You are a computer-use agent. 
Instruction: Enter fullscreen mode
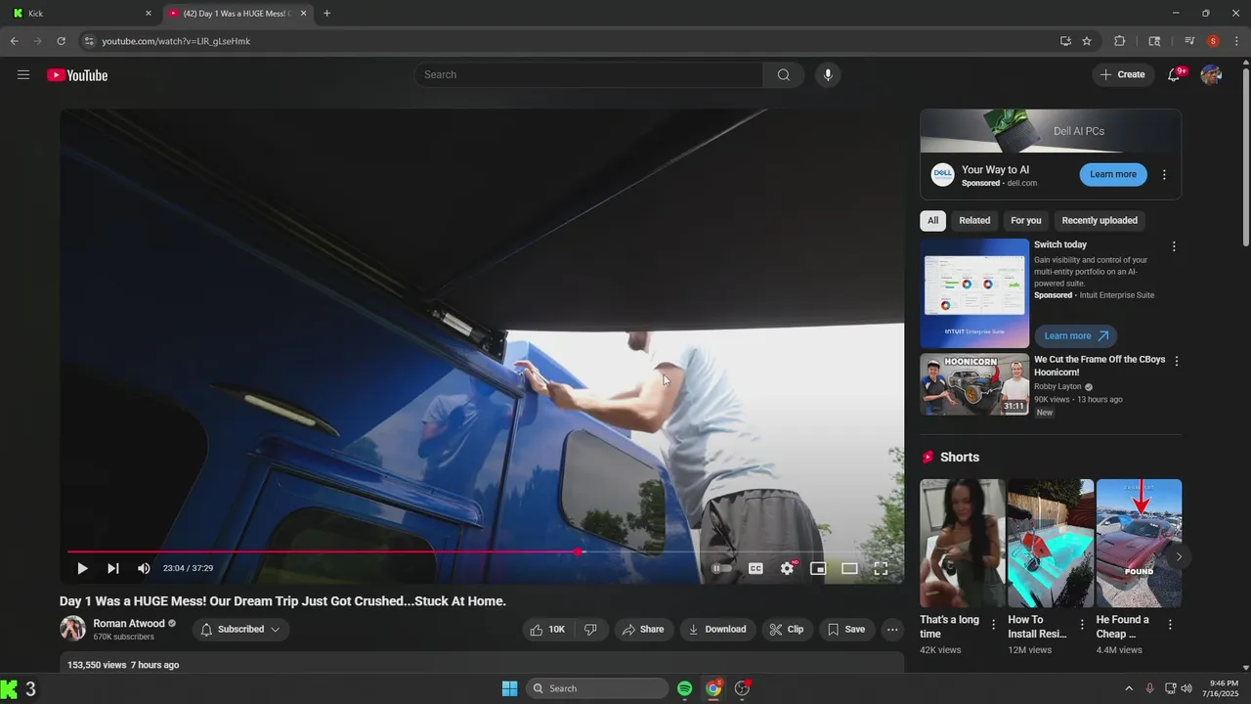click(881, 568)
